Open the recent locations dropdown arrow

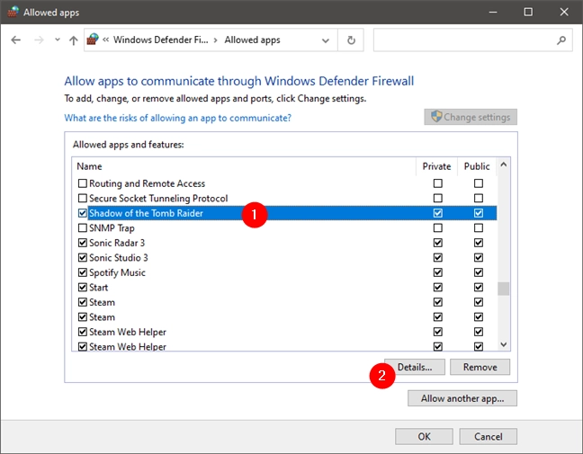tap(58, 40)
